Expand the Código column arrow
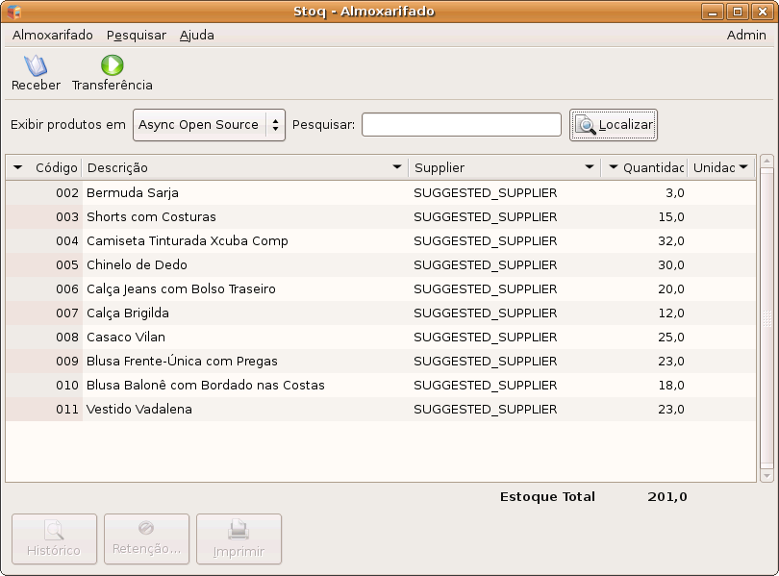 17,167
